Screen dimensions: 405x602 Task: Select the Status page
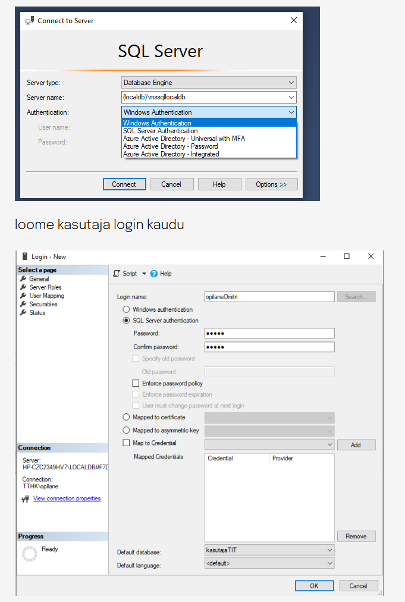point(37,312)
